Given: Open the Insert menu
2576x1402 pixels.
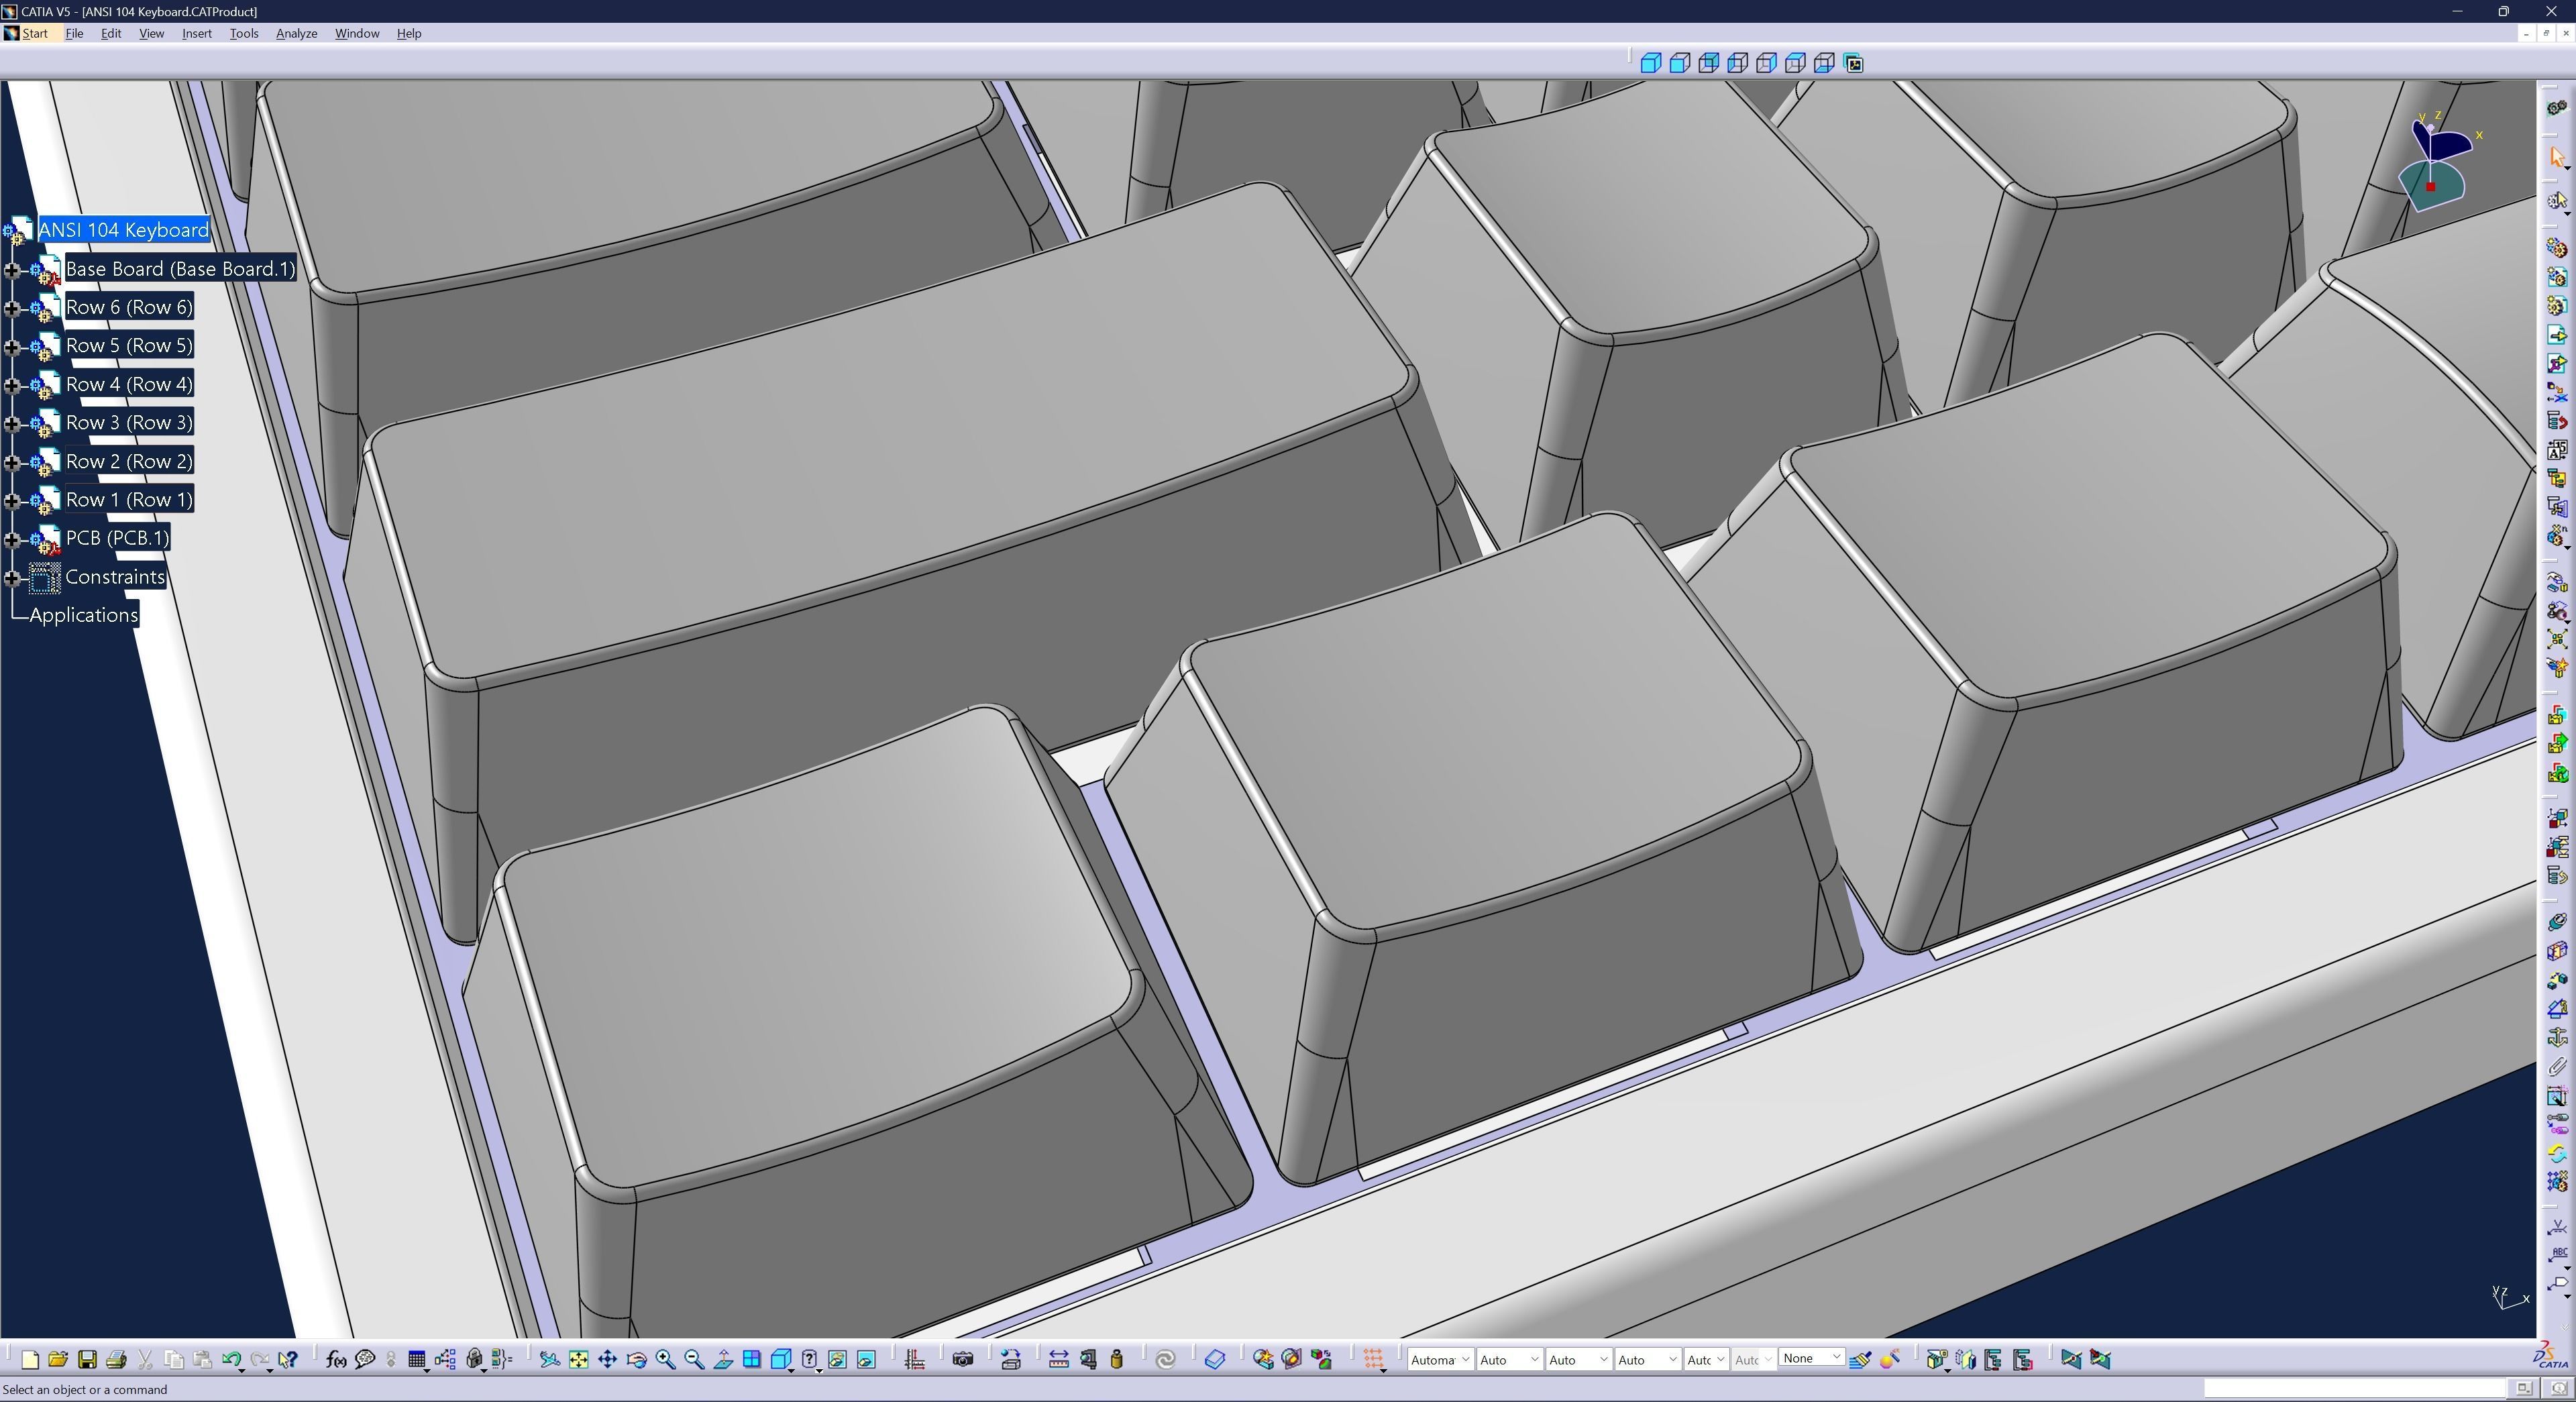Looking at the screenshot, I should [x=197, y=33].
